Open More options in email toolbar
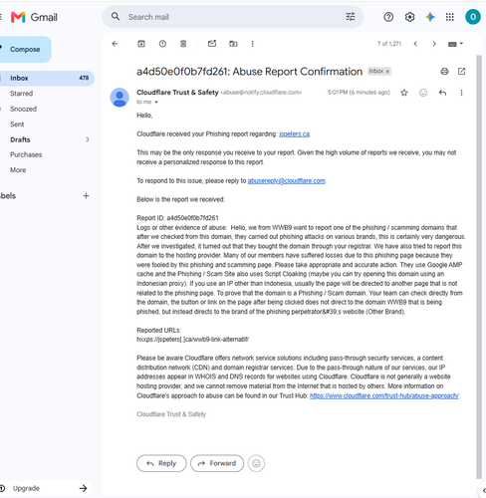486x498 pixels. 253,44
